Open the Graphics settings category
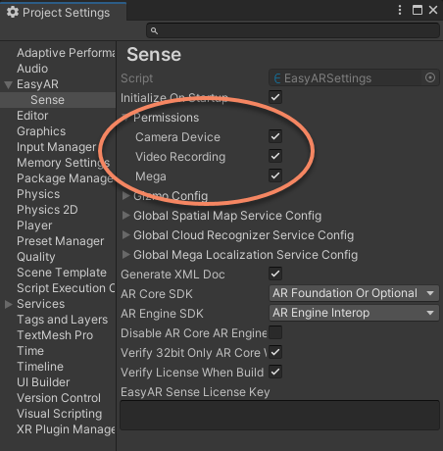Image resolution: width=443 pixels, height=451 pixels. 41,131
